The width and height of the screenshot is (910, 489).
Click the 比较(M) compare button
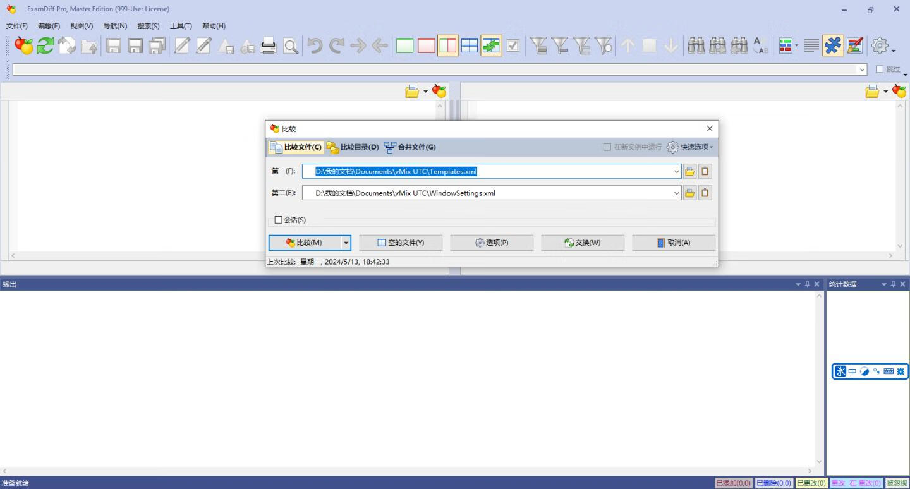[x=305, y=243]
